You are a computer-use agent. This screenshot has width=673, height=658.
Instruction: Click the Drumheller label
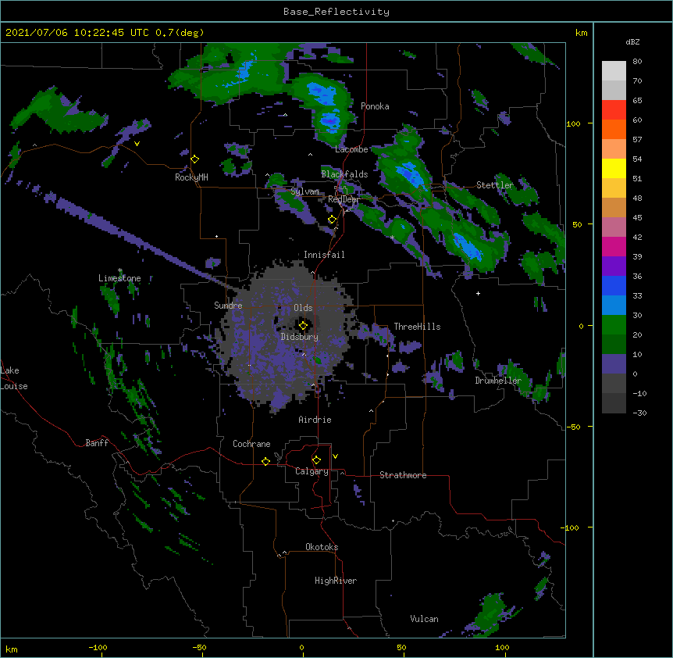click(x=498, y=381)
